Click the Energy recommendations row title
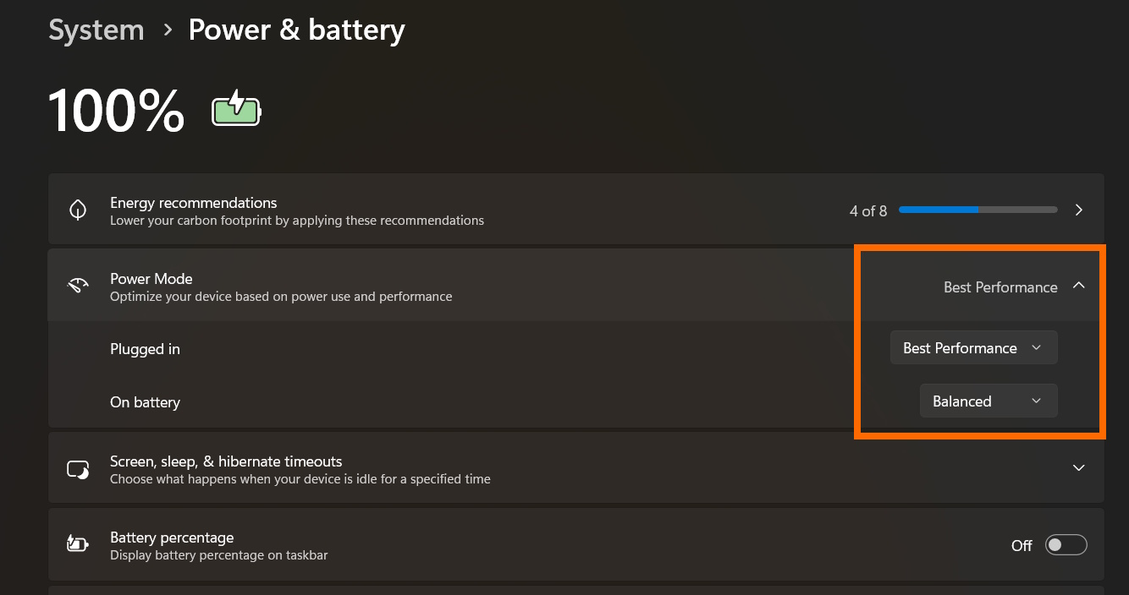 coord(193,203)
